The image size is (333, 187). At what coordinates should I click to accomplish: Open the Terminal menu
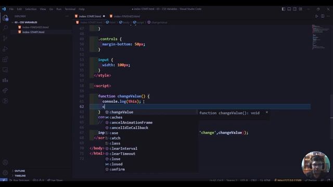70,9
